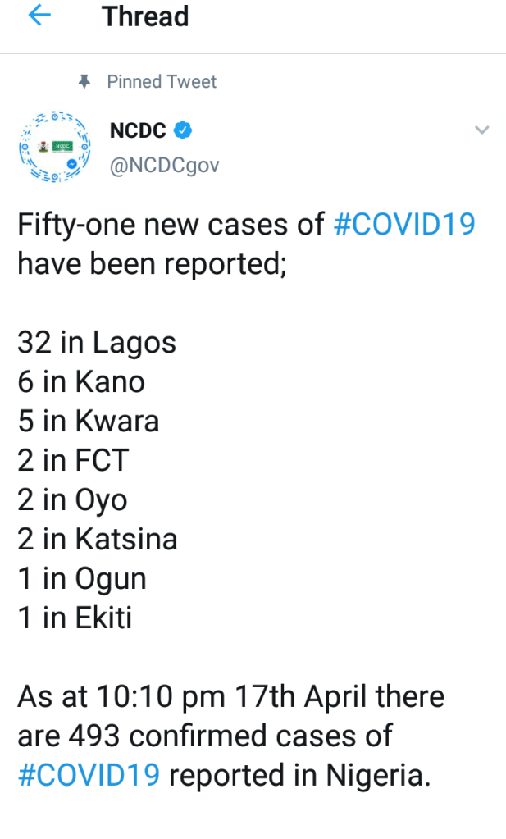The image size is (506, 839).
Task: Open the NCDC profile picture
Action: pyautogui.click(x=54, y=146)
